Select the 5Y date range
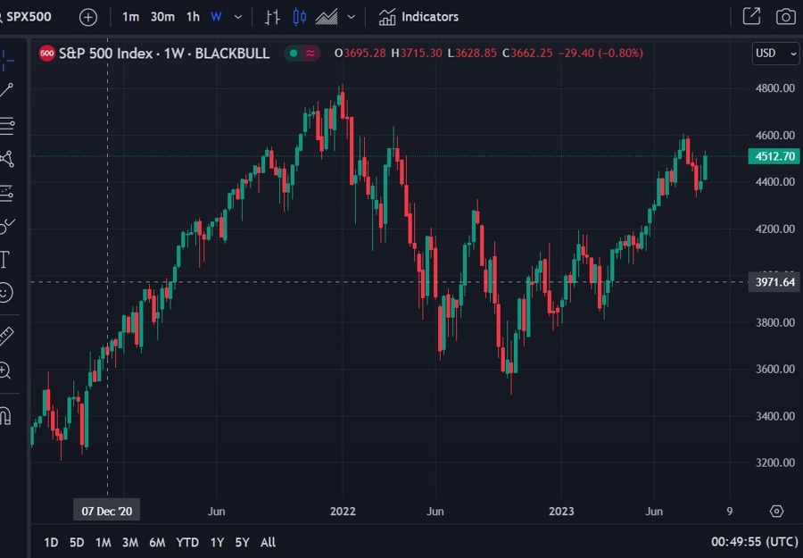Viewport: 803px width, 558px height. tap(242, 542)
